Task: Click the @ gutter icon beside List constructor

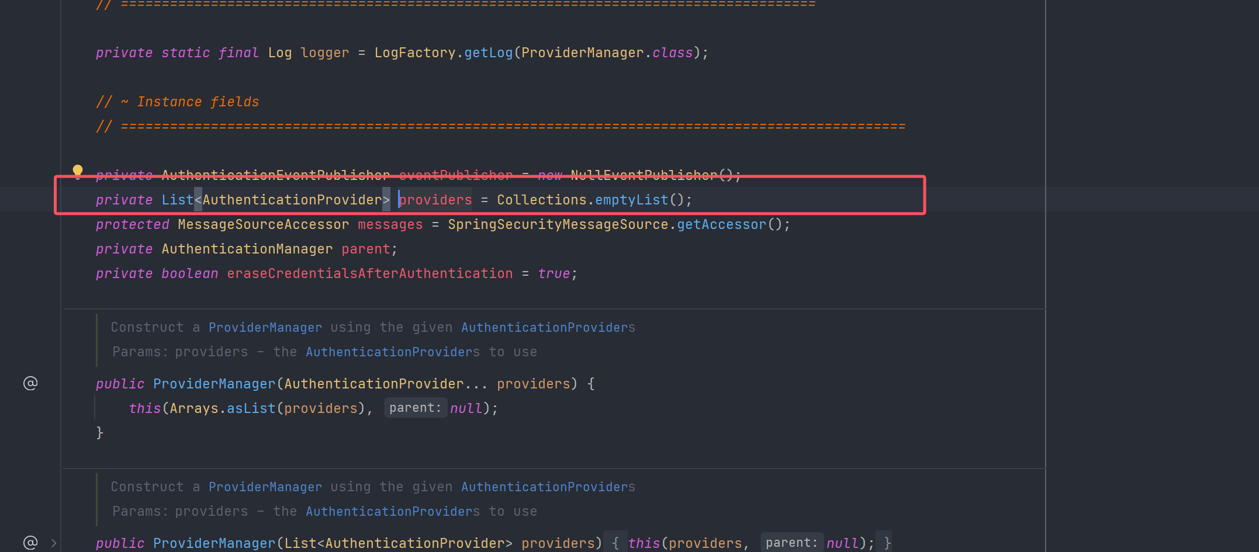Action: 30,543
